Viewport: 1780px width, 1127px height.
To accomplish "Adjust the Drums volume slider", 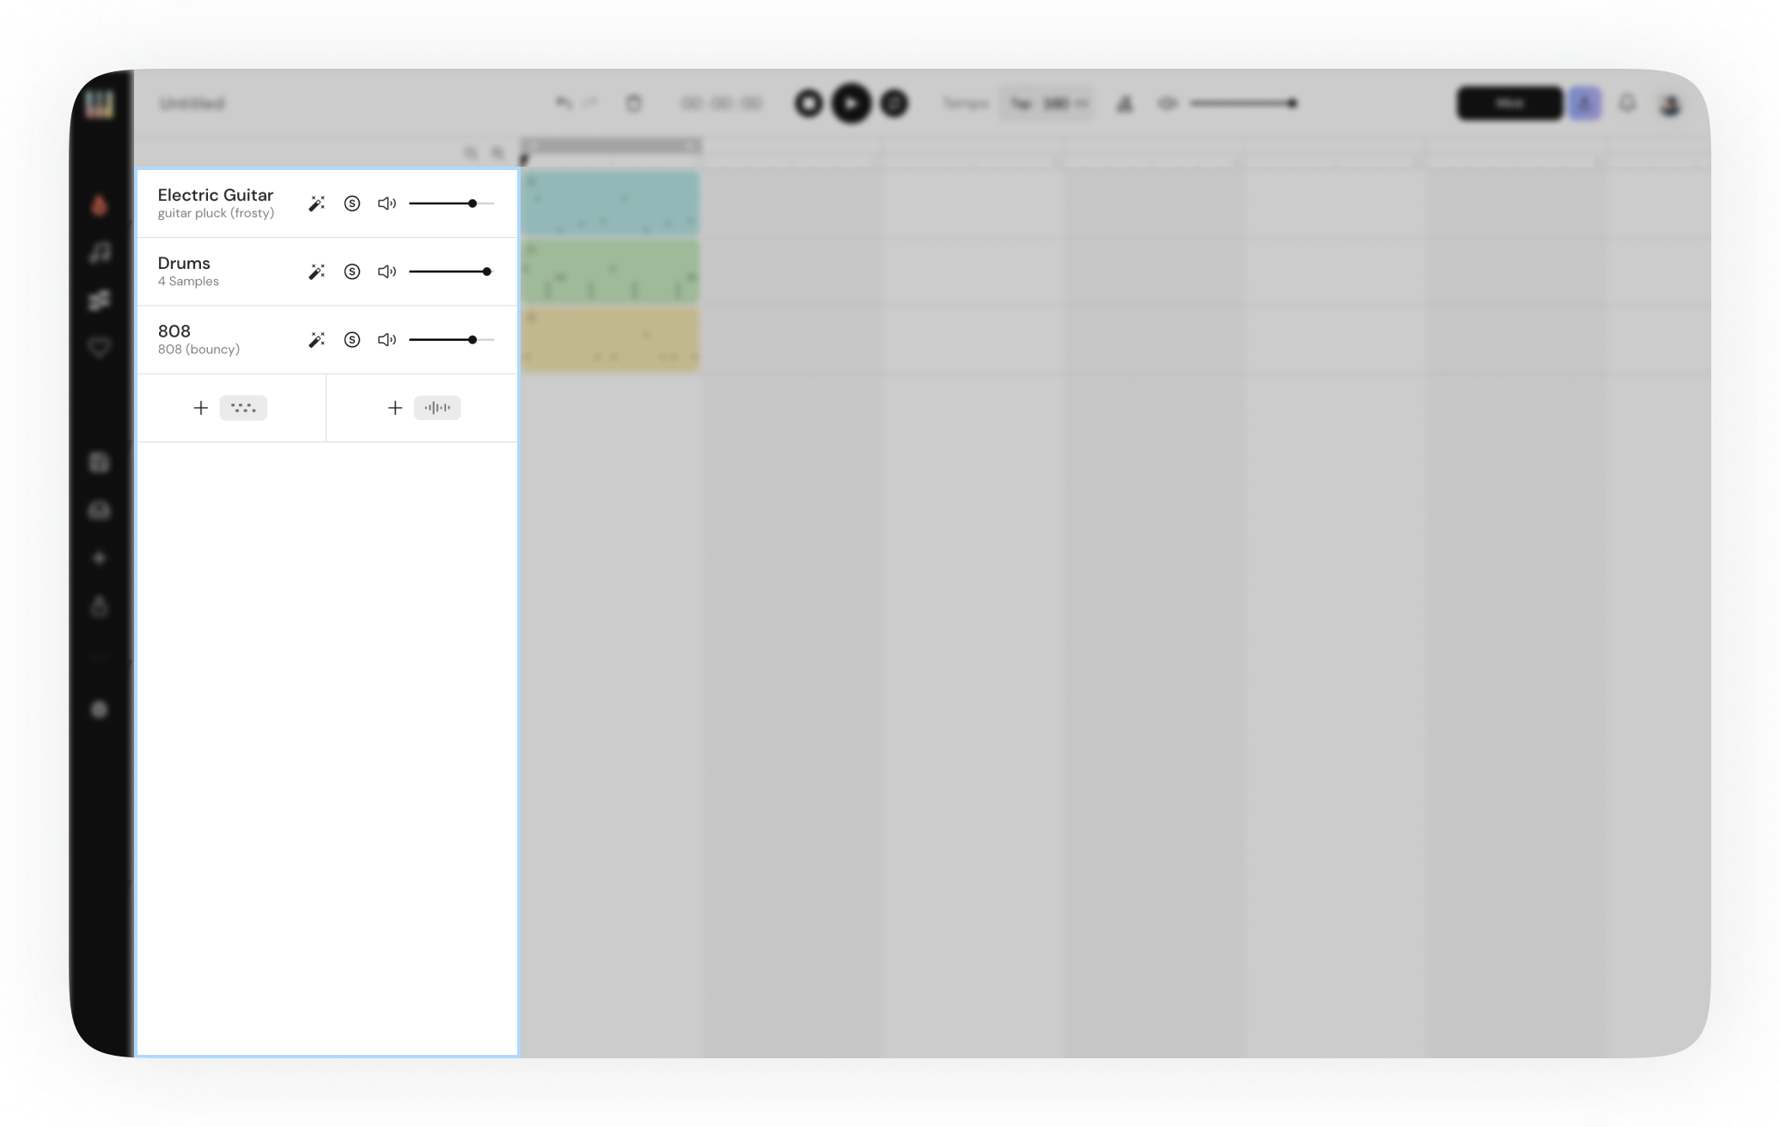I will (486, 271).
